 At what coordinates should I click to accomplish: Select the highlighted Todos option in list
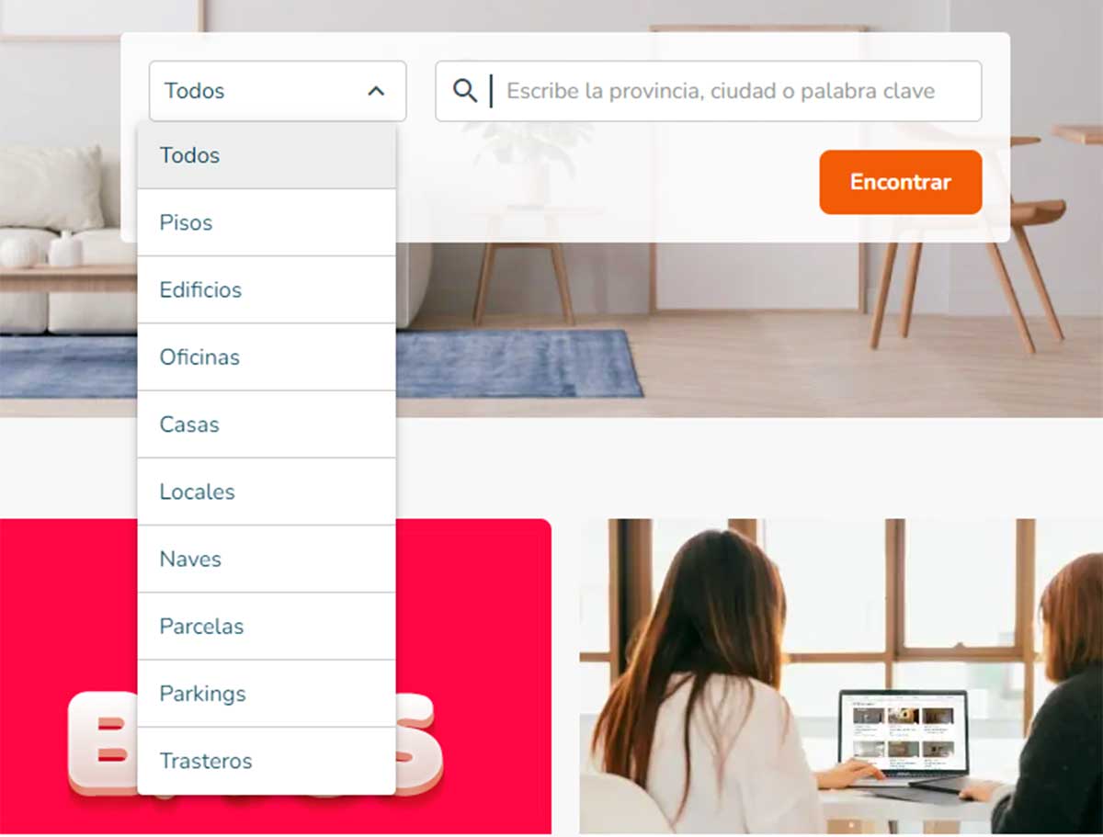pos(267,155)
